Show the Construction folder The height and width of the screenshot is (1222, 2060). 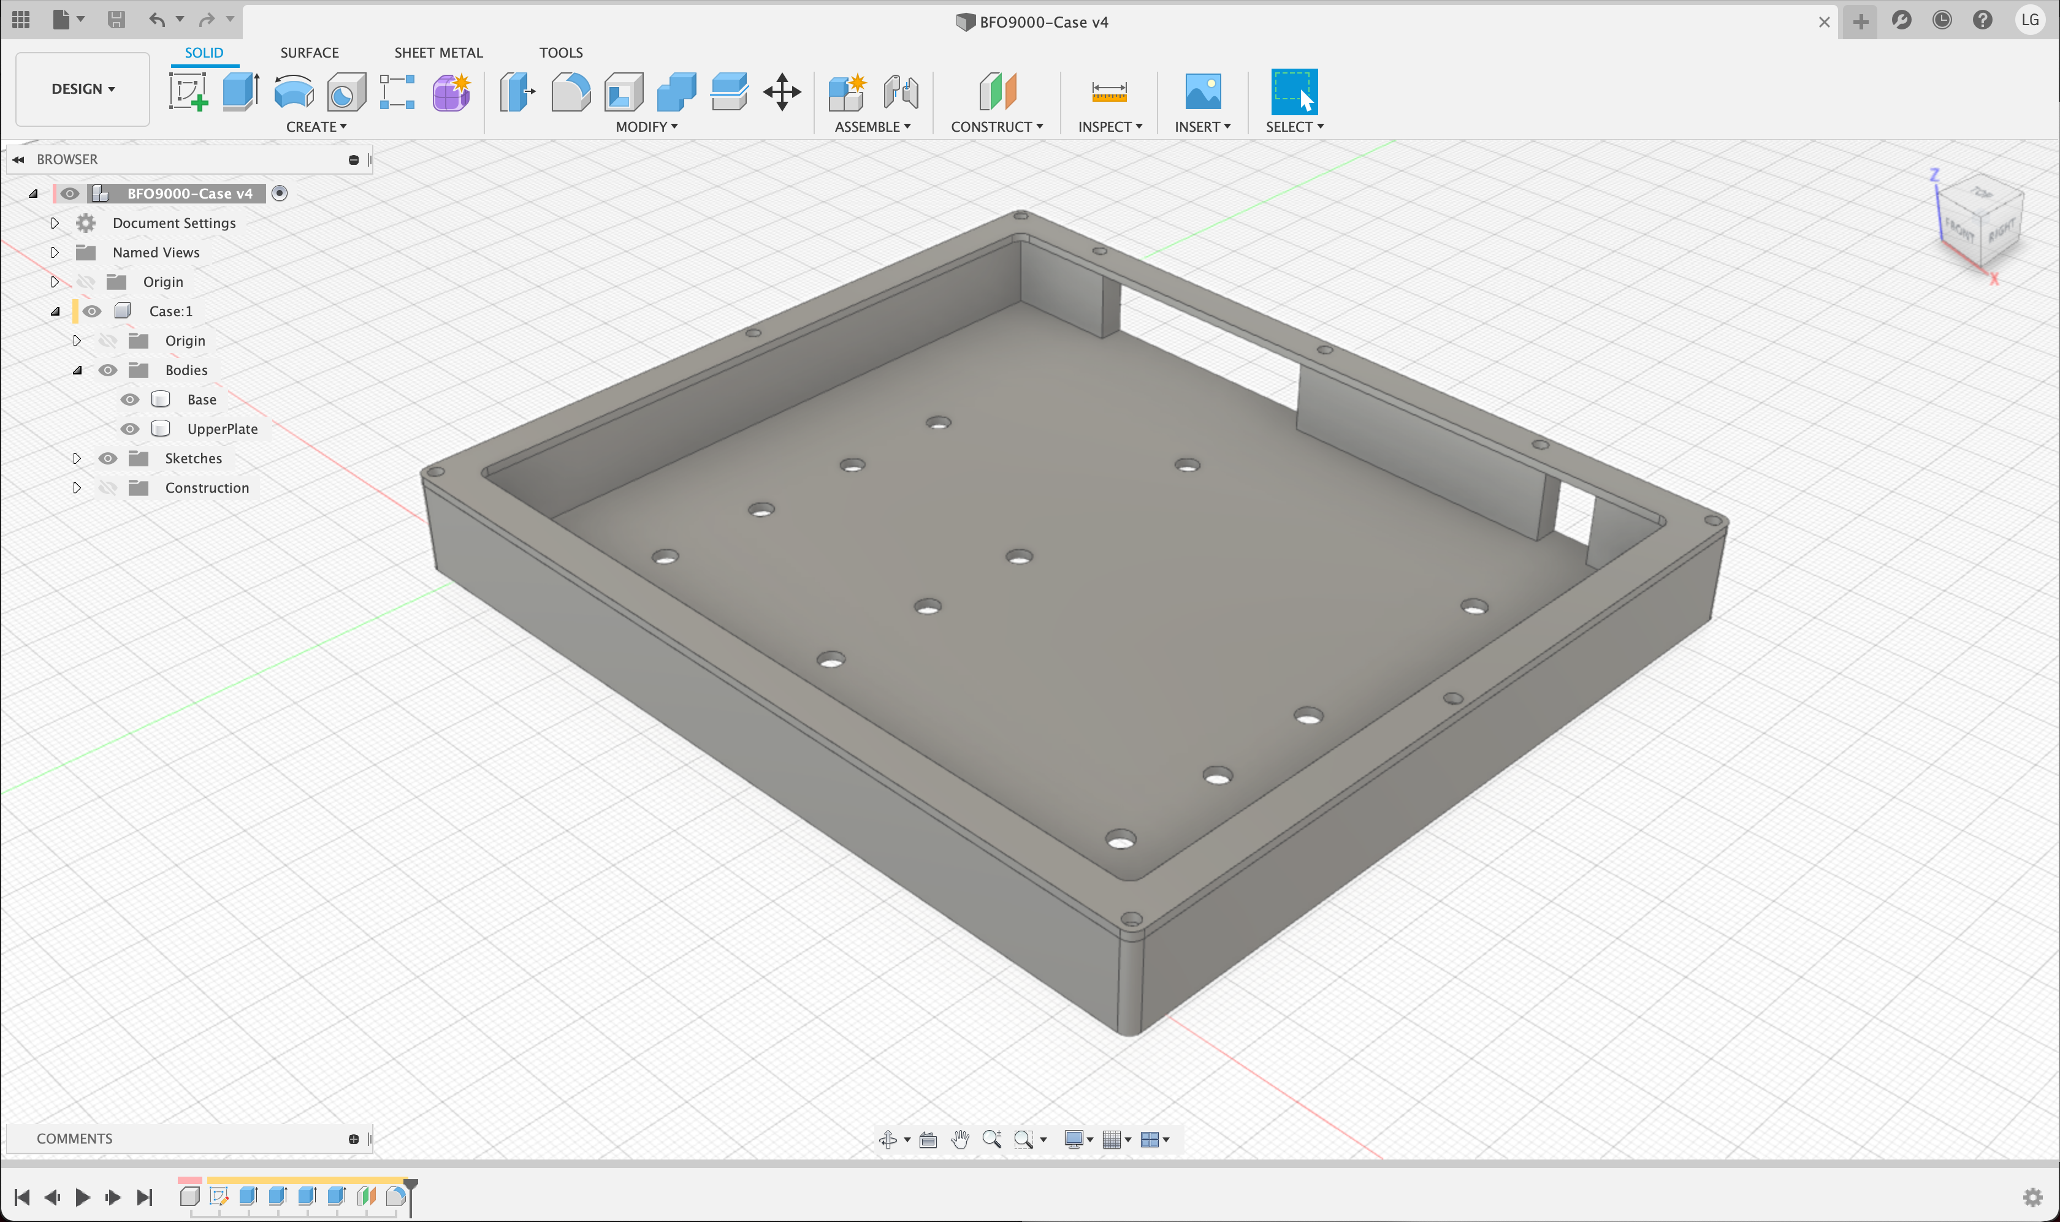click(107, 488)
